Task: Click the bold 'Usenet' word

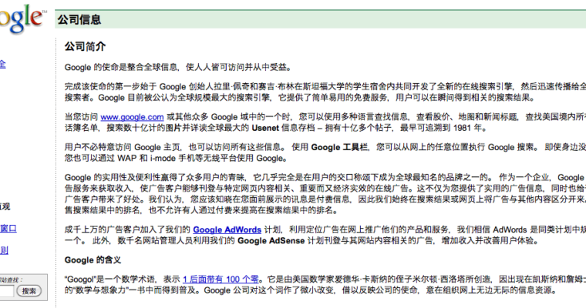Action: (265, 128)
